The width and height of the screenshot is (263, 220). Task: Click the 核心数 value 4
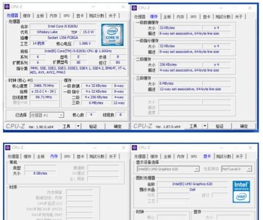[x=91, y=115]
